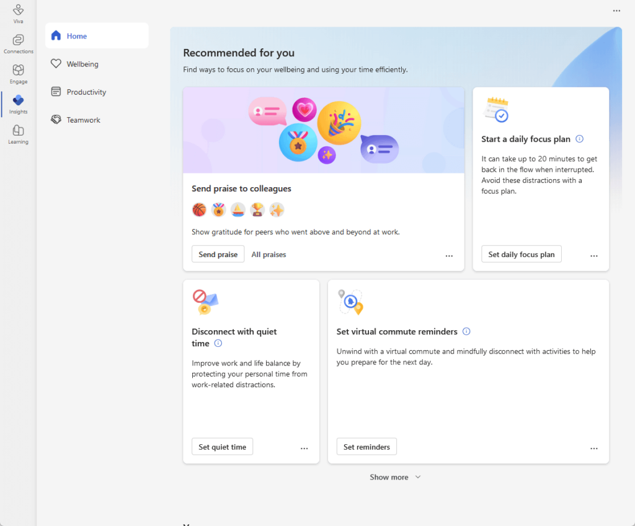This screenshot has width=635, height=526.
Task: Open Viva Learning in the rail
Action: (18, 134)
